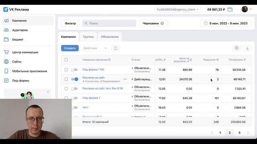This screenshot has width=257, height=144.
Task: Open the agency_client account dropdown
Action: [177, 10]
